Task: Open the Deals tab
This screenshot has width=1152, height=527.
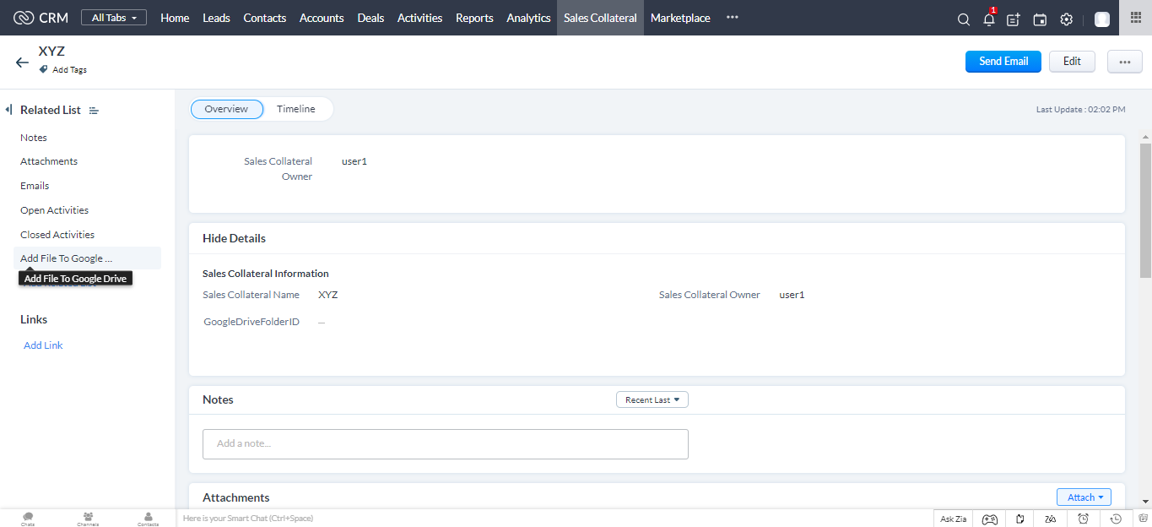Action: [x=370, y=18]
